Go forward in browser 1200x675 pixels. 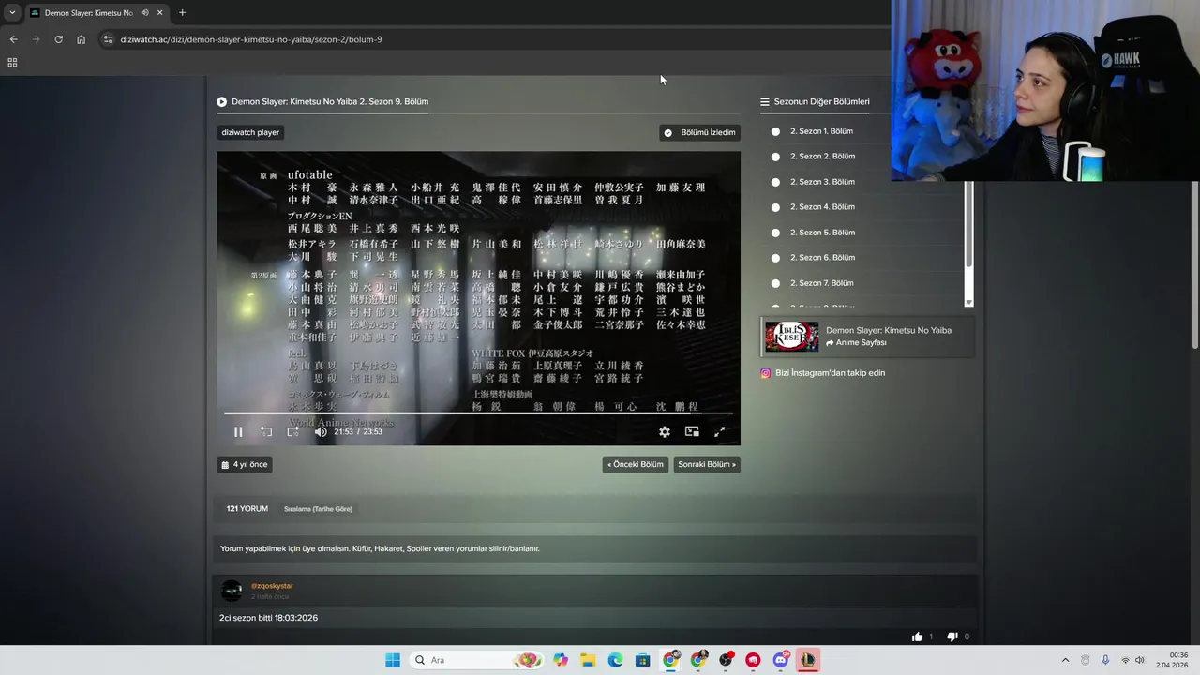coord(36,39)
